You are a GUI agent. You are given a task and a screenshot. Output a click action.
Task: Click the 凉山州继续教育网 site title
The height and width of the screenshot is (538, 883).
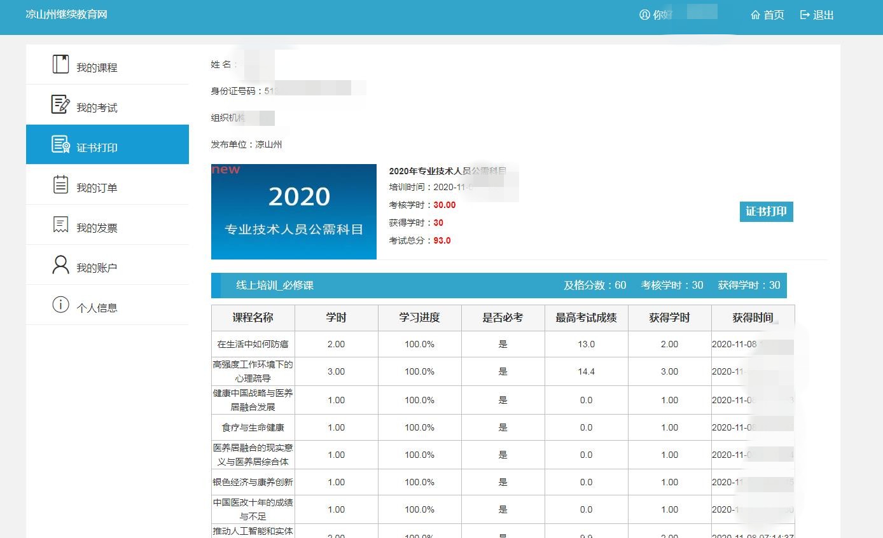[66, 14]
